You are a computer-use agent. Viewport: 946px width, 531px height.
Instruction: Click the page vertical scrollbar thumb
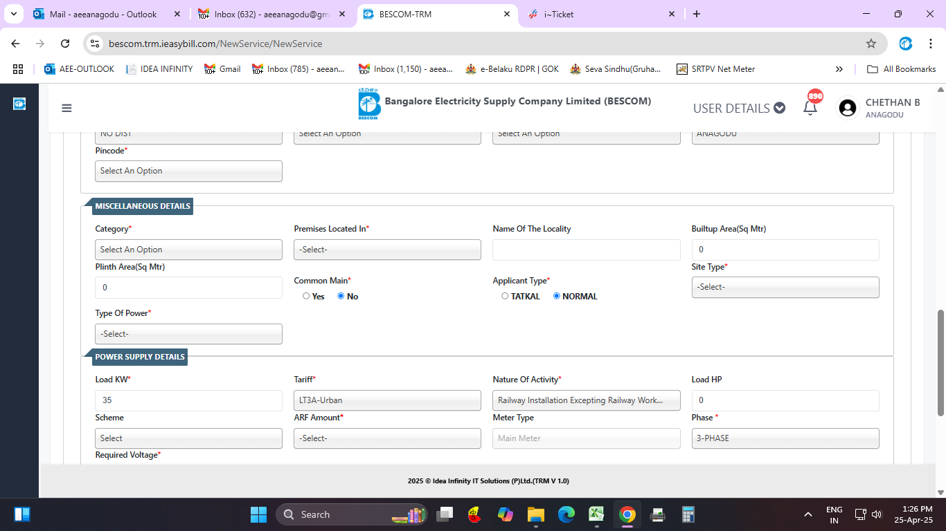click(x=940, y=363)
